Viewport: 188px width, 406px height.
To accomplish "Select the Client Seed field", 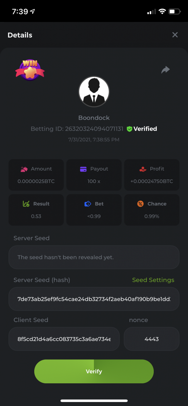I will (64, 339).
